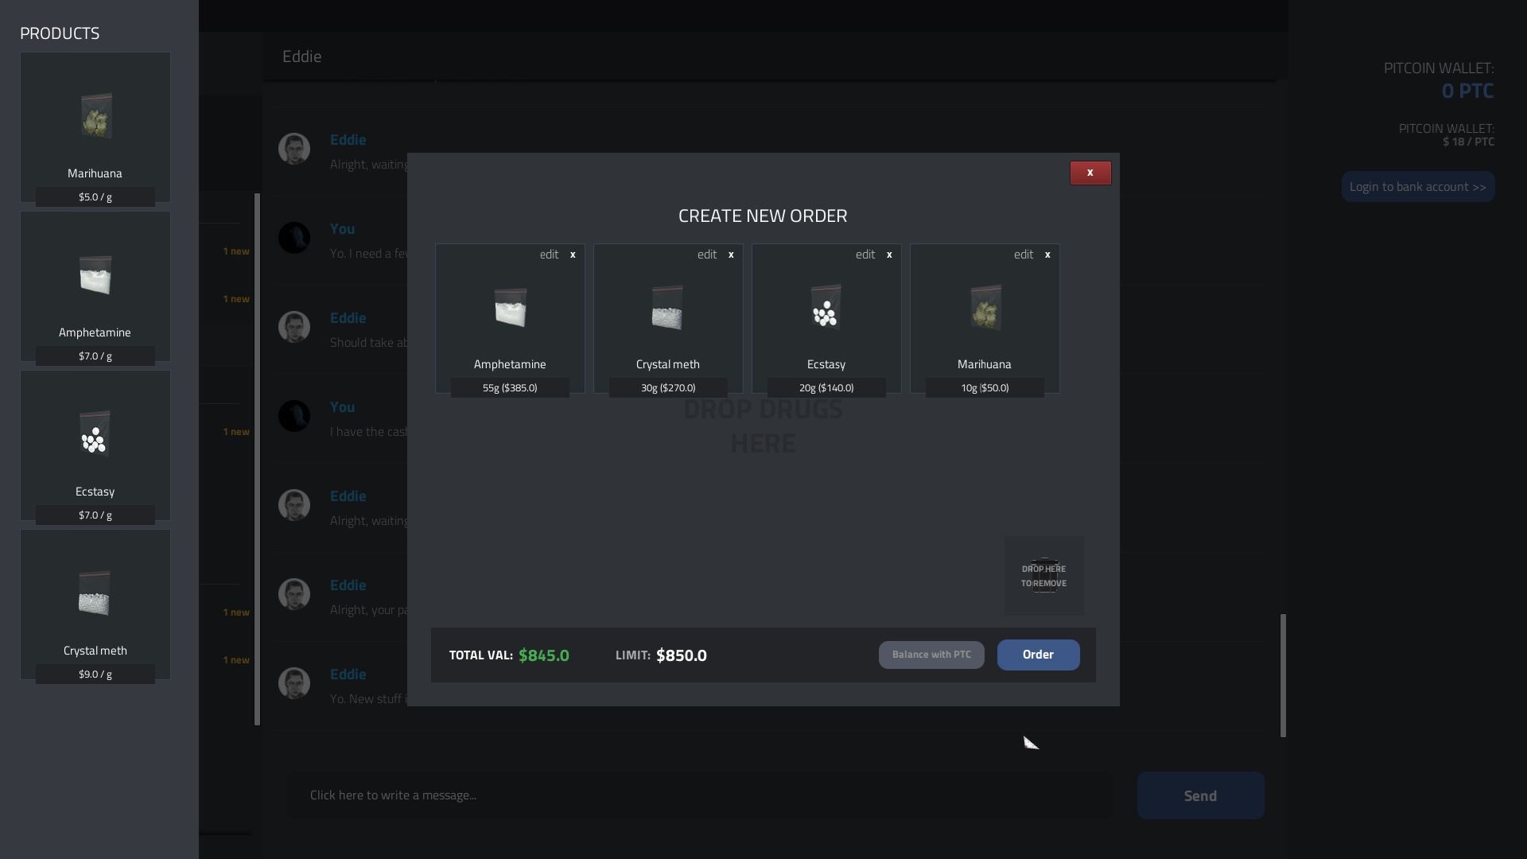Select the Marihuana product thumbnail in sidebar
The image size is (1527, 859).
click(x=95, y=117)
